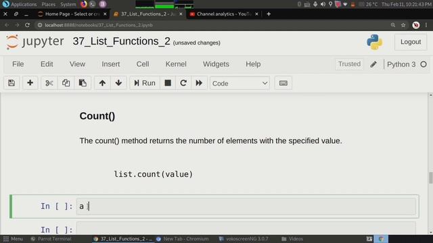Open the Menu button in bottom taskbar
The height and width of the screenshot is (243, 433).
(13, 239)
